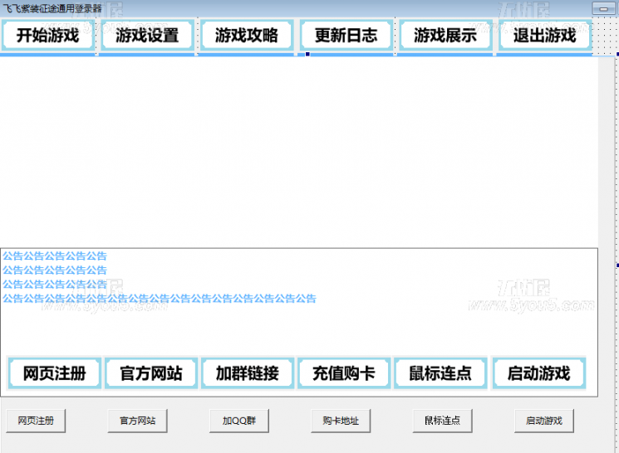This screenshot has height=453, width=619.
Task: Minimize the login window
Action: coord(603,8)
